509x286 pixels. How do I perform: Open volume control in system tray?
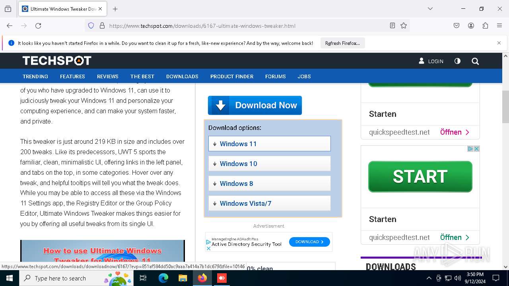458,278
